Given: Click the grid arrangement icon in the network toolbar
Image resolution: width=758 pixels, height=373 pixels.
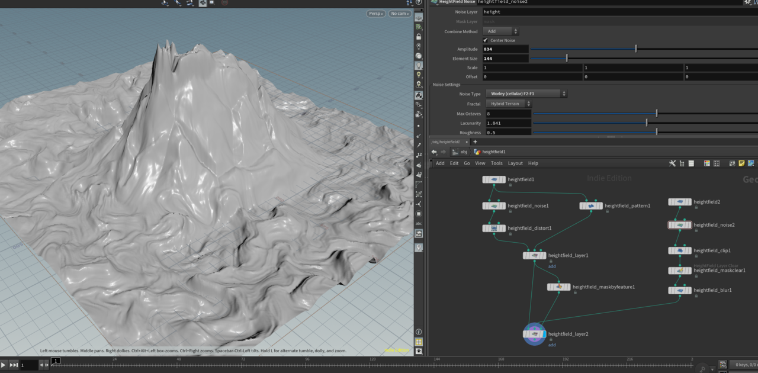Looking at the screenshot, I should point(716,163).
